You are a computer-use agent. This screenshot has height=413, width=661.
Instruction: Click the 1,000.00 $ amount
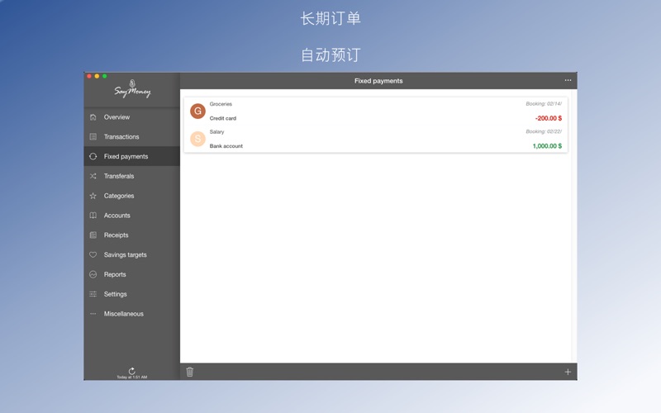[547, 146]
